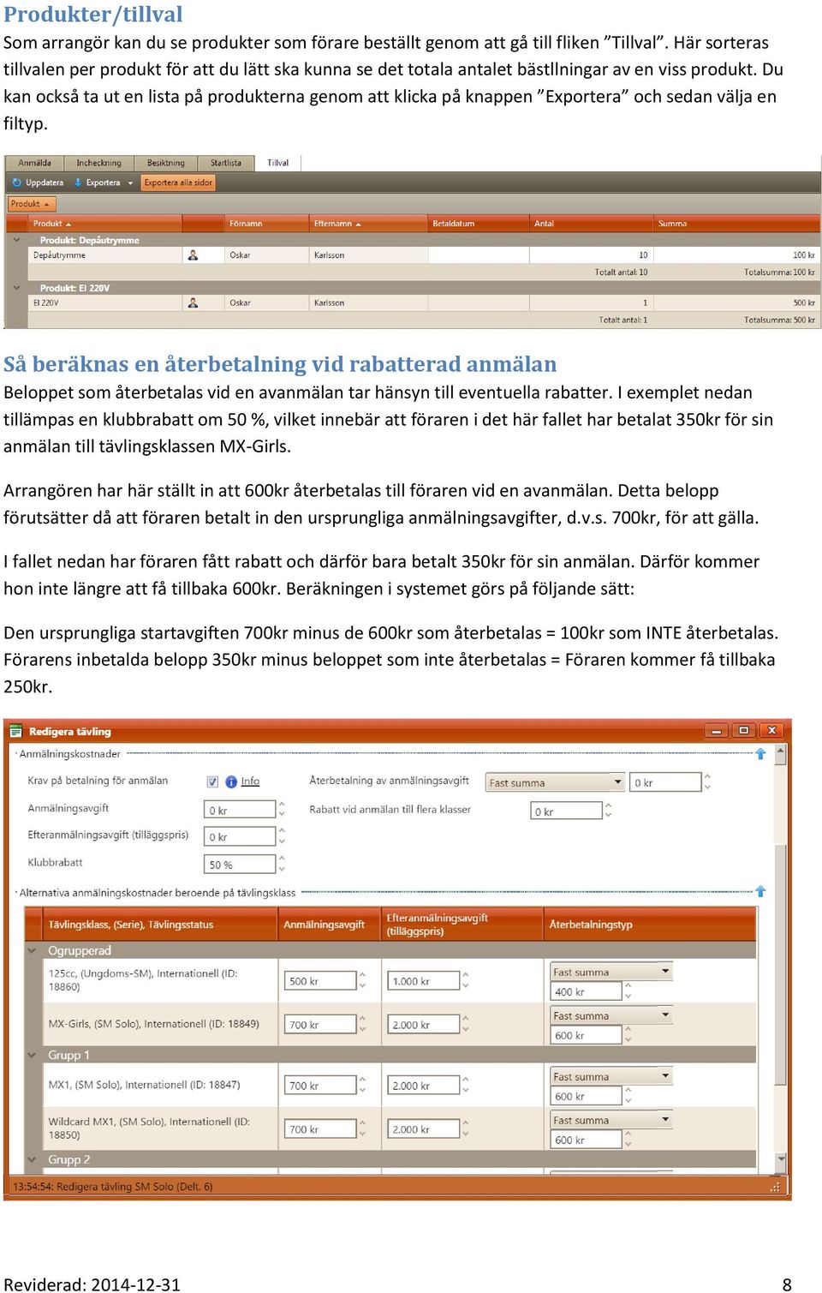This screenshot has width=822, height=1293.
Task: Click the 600 kr refund field for MX-Girls
Action: click(586, 1035)
